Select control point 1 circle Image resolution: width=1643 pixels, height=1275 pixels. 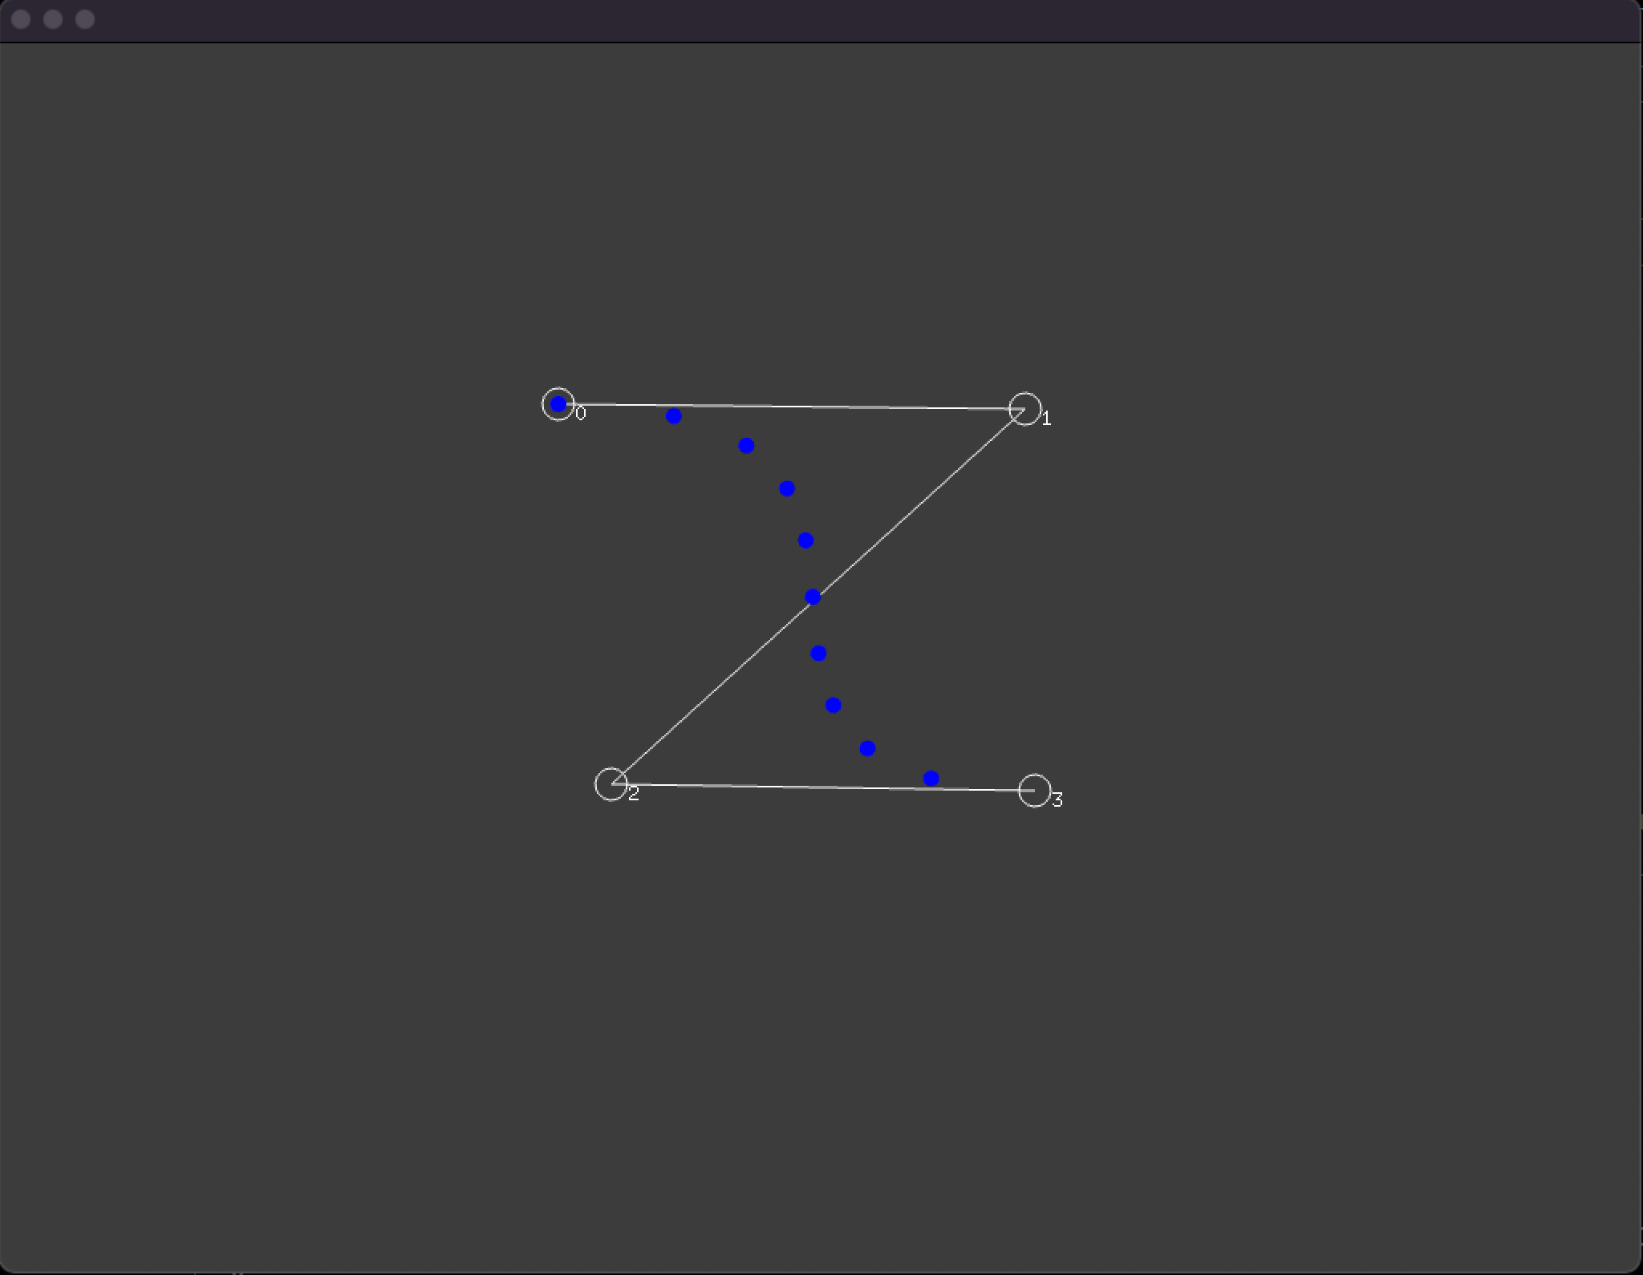pos(1024,409)
